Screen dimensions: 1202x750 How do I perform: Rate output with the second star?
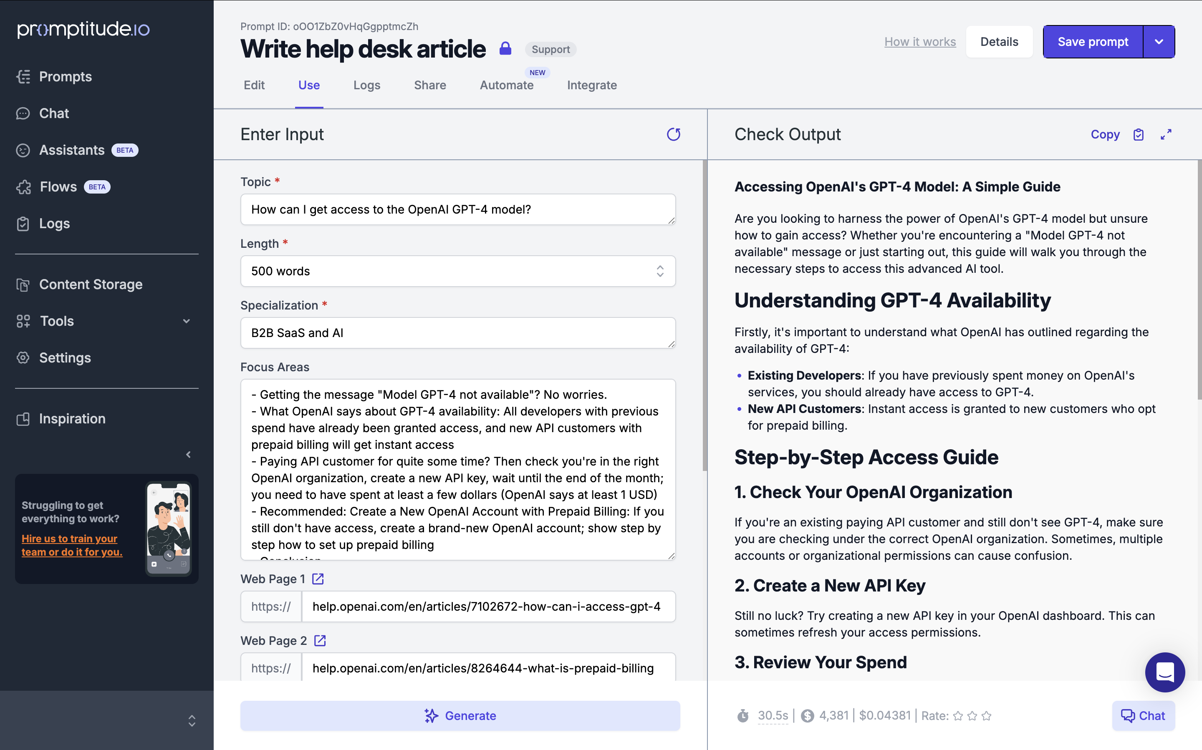[972, 716]
